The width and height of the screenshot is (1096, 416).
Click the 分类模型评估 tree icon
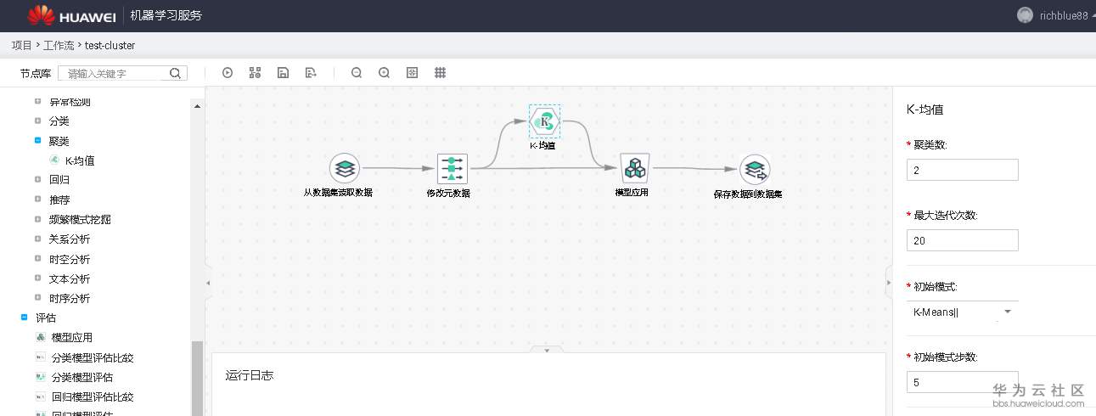click(x=41, y=377)
